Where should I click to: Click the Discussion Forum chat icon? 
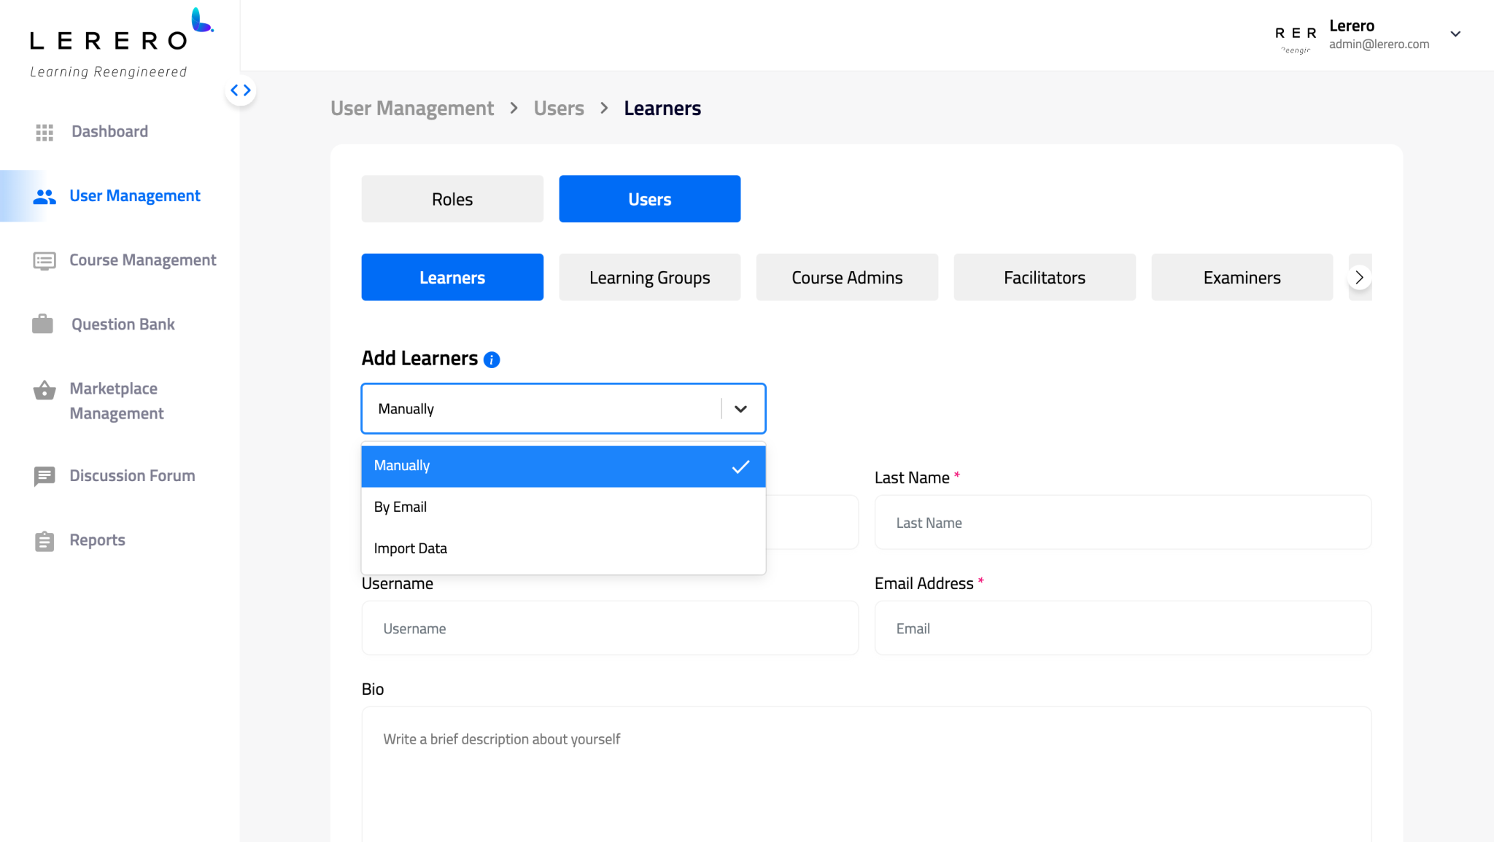44,477
